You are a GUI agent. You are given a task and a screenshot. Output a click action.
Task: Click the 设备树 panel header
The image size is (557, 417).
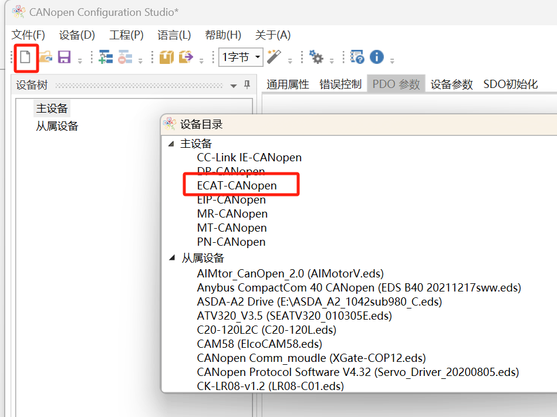pyautogui.click(x=133, y=84)
